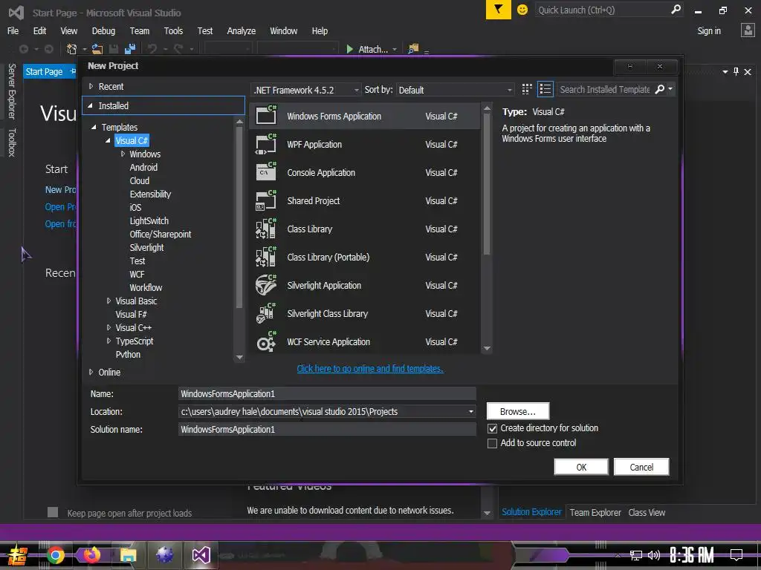Click Sign in
Screen dimensions: 761x570
708,30
